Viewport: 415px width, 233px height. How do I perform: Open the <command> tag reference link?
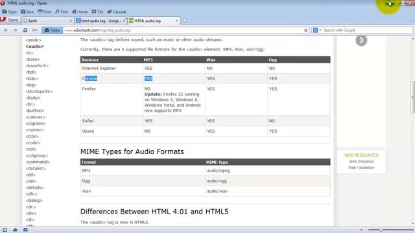point(38,162)
